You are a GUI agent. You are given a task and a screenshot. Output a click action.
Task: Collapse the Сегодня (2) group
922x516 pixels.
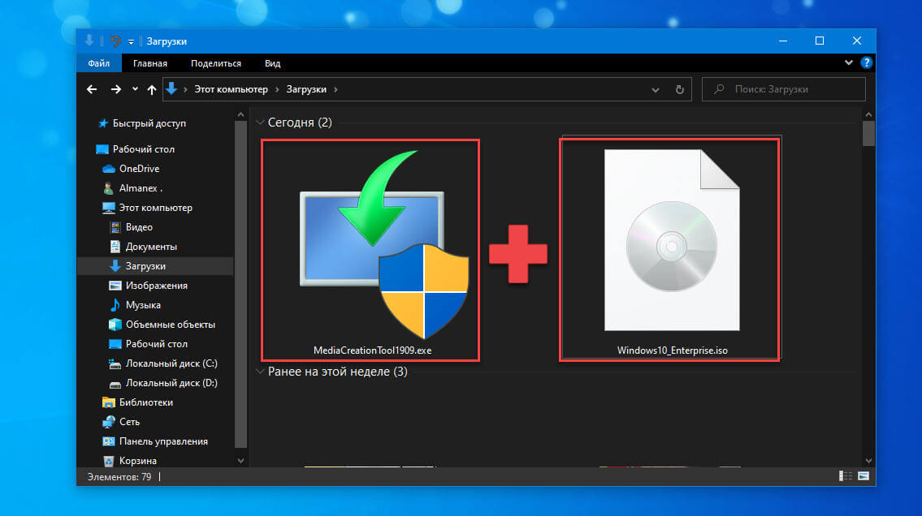click(260, 123)
